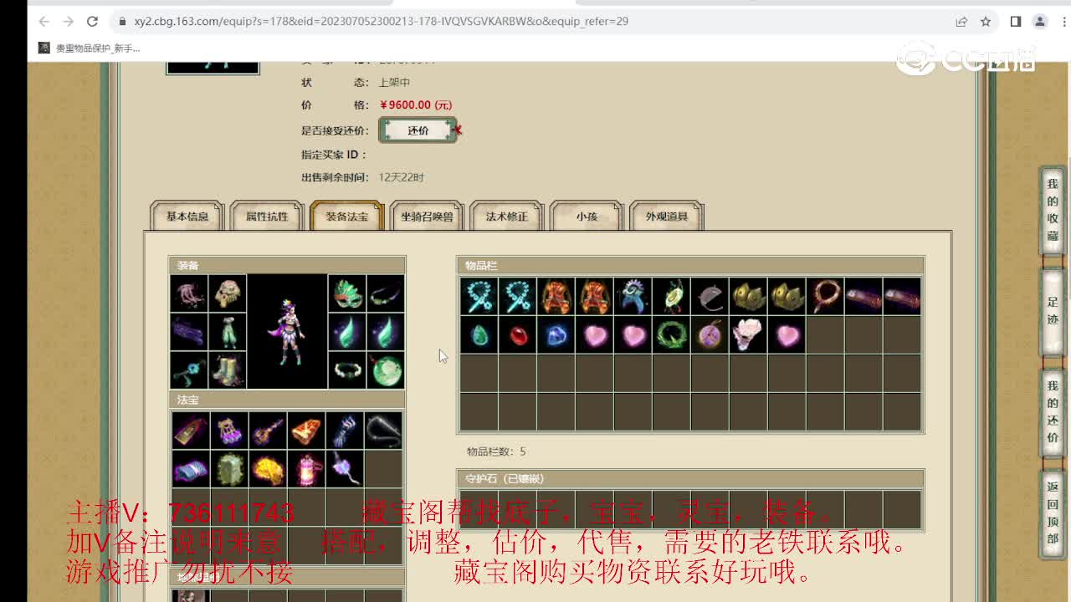The width and height of the screenshot is (1071, 602).
Task: Inspect the blue claw 法宝 item
Action: coord(345,431)
